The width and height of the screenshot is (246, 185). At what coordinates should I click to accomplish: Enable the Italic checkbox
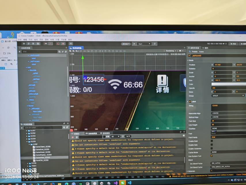pos(212,145)
